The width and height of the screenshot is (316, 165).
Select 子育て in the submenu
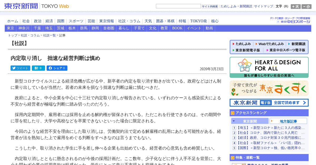coord(139,28)
